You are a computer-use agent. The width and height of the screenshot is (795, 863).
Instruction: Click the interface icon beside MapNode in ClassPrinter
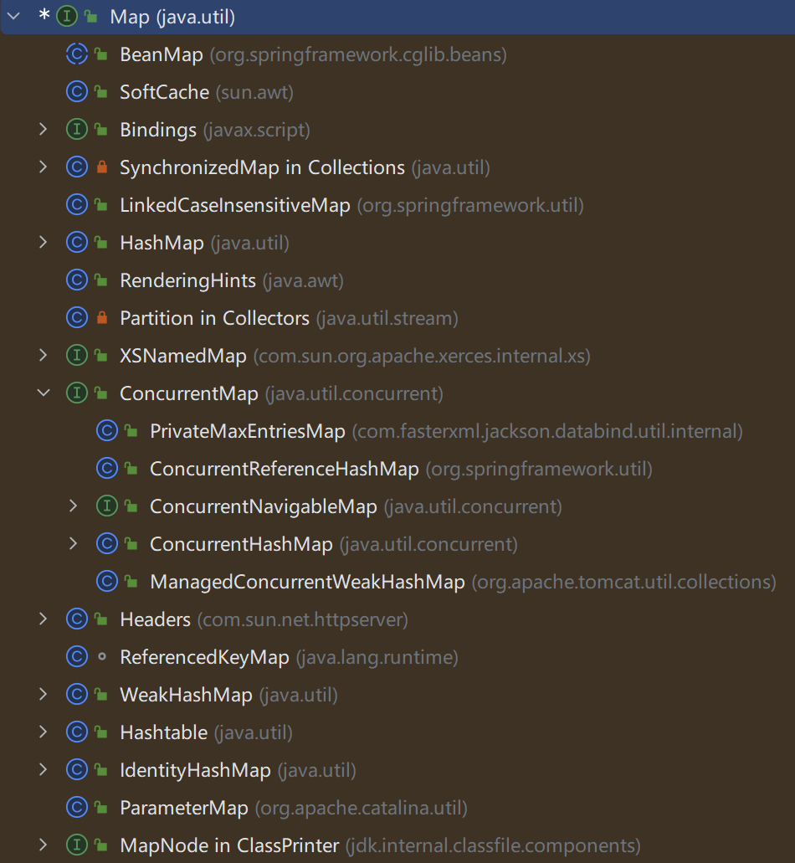click(76, 845)
